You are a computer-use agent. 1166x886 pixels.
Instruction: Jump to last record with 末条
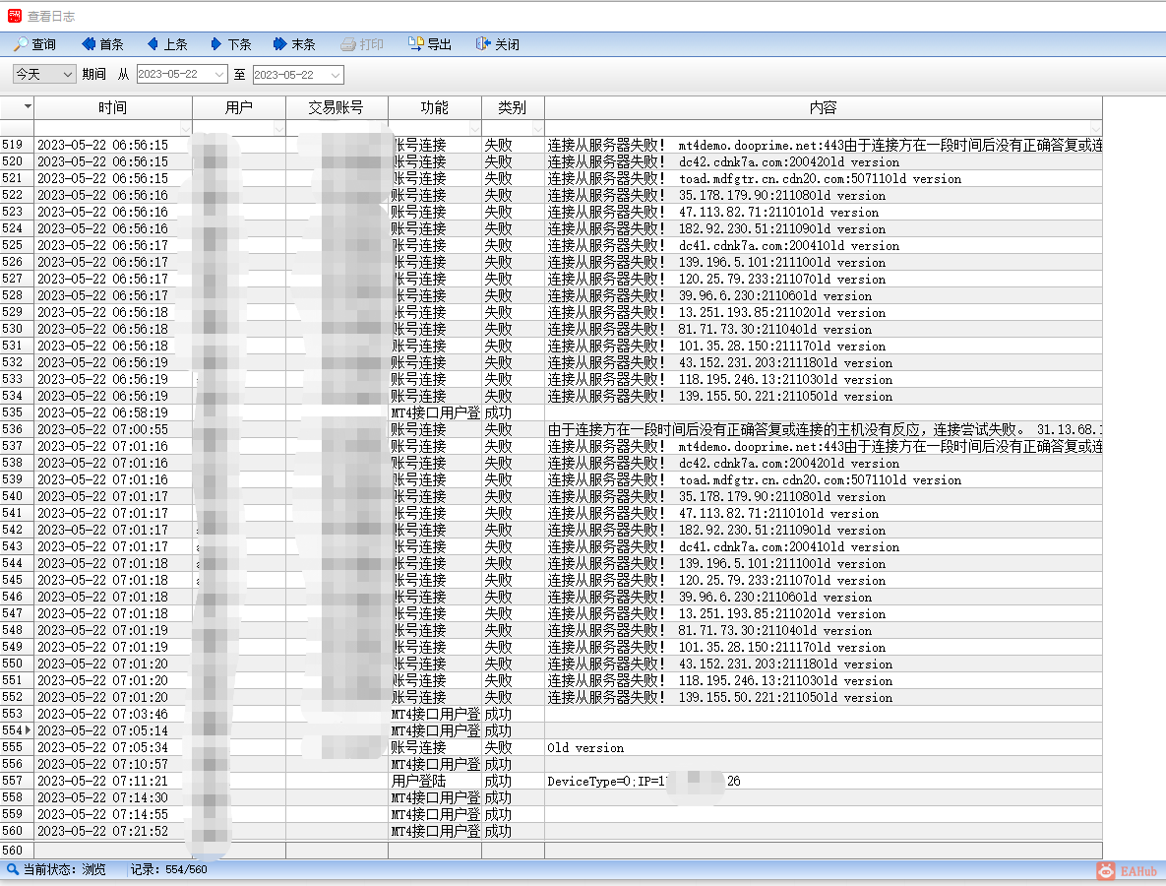click(x=294, y=44)
